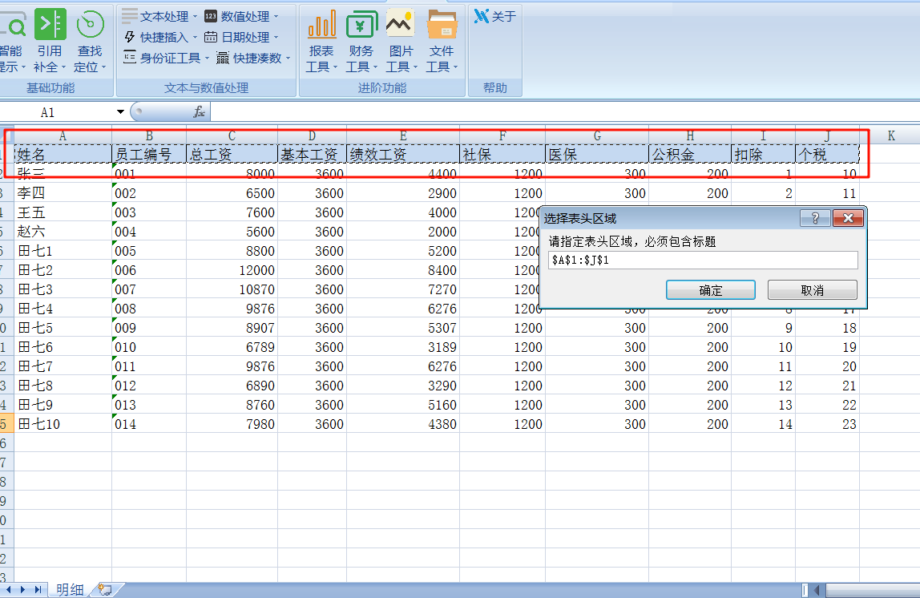Select the cell with value 7980

232,424
